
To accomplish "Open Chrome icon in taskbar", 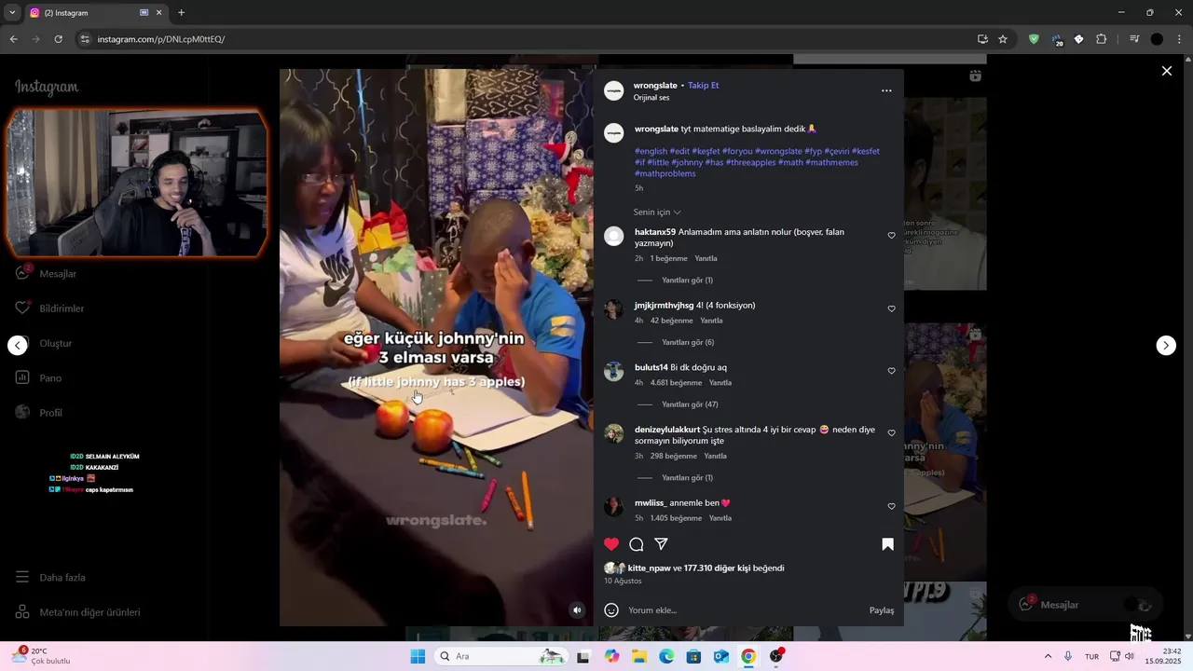I will pyautogui.click(x=748, y=656).
